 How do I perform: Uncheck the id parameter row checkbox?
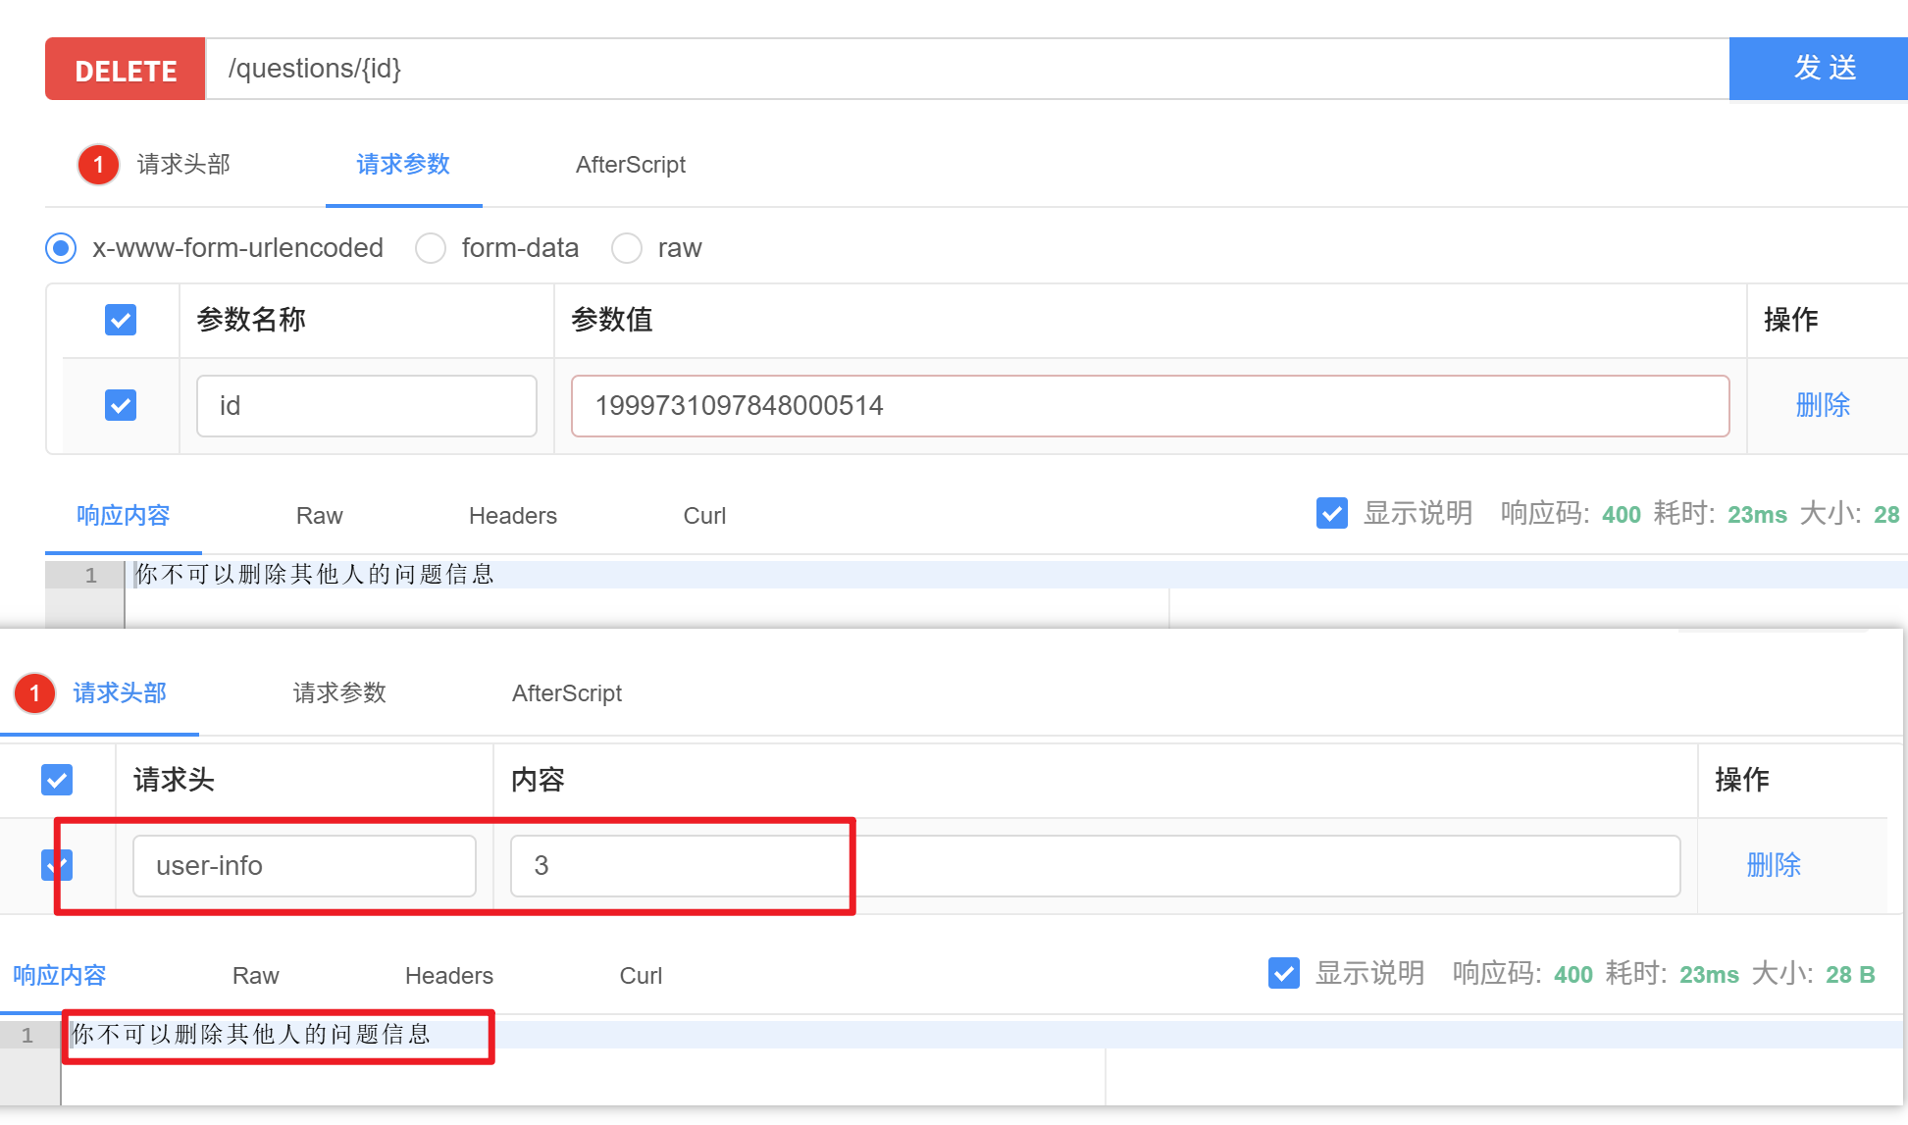(121, 405)
